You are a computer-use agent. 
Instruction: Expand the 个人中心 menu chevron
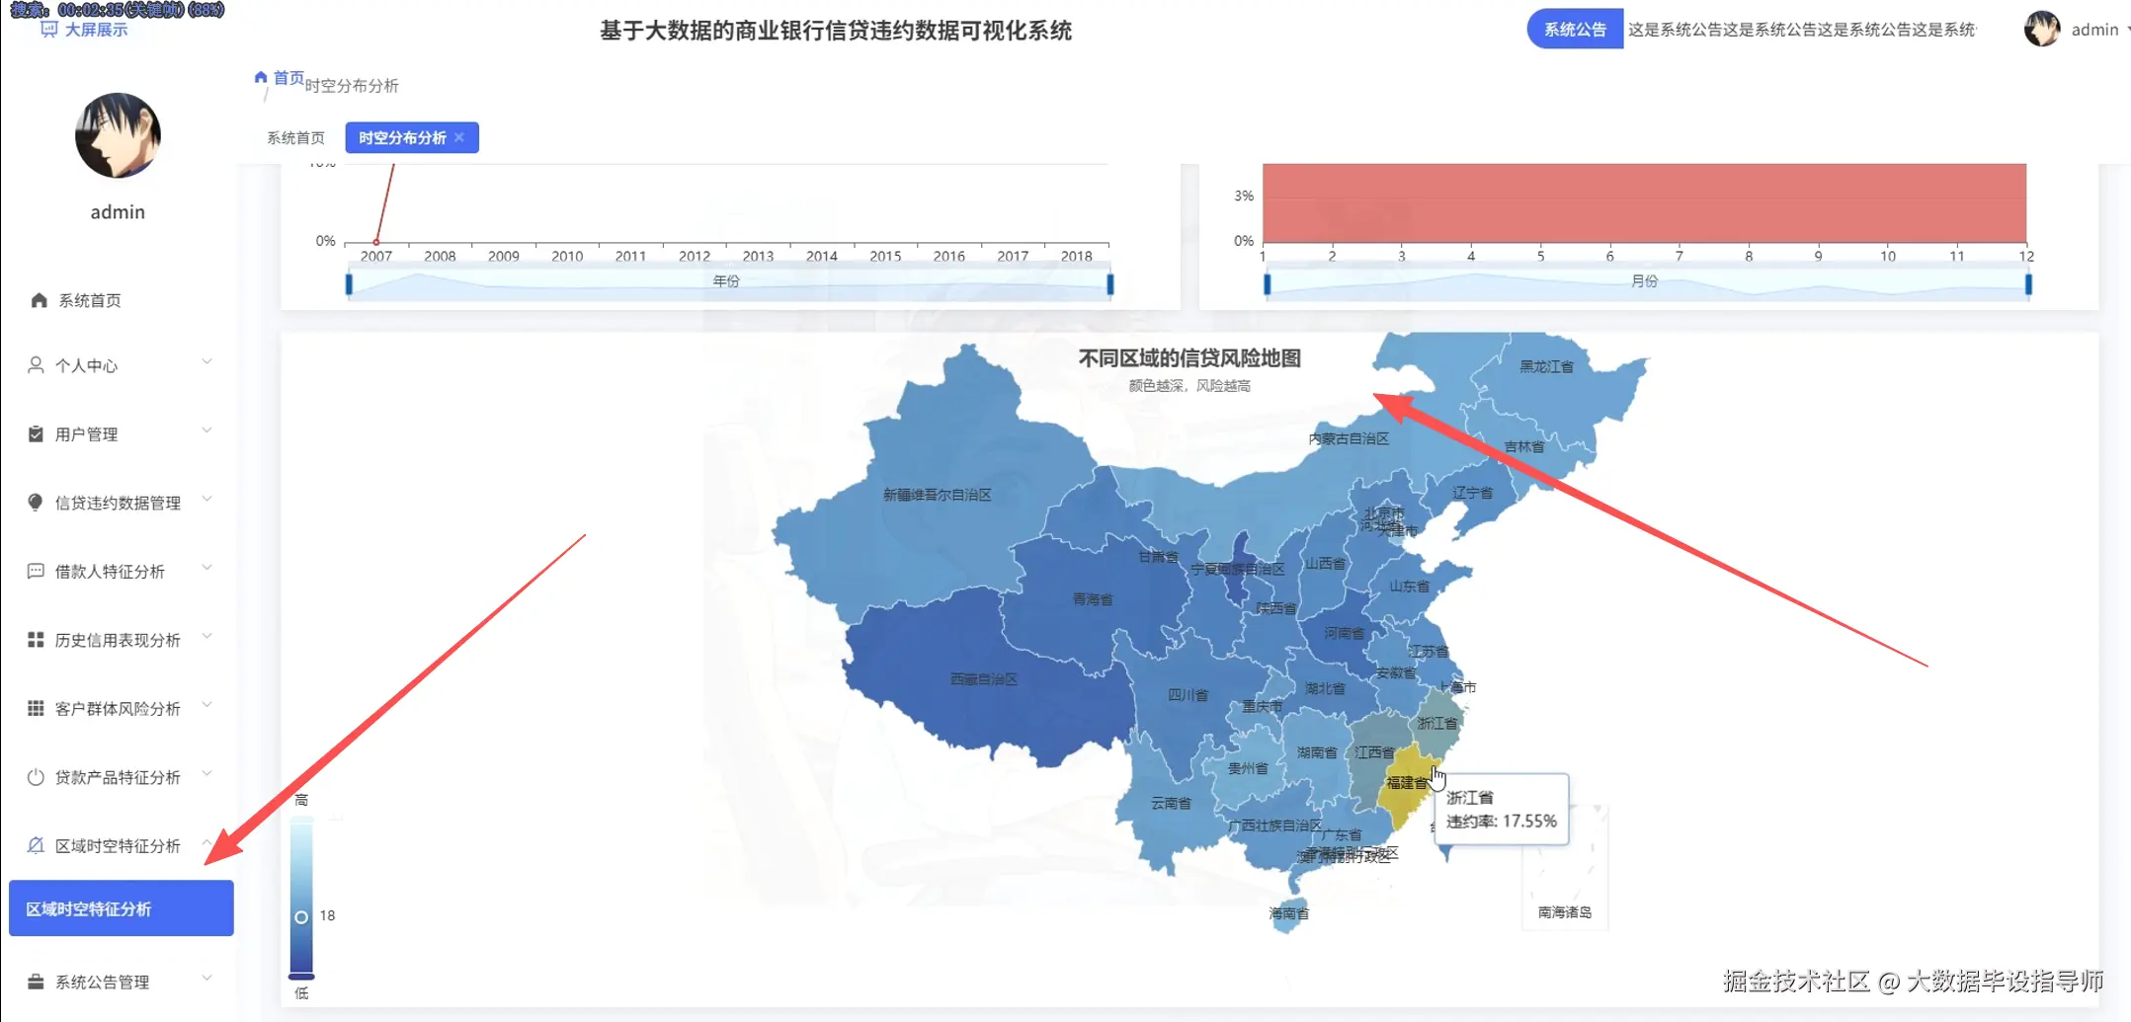tap(207, 362)
